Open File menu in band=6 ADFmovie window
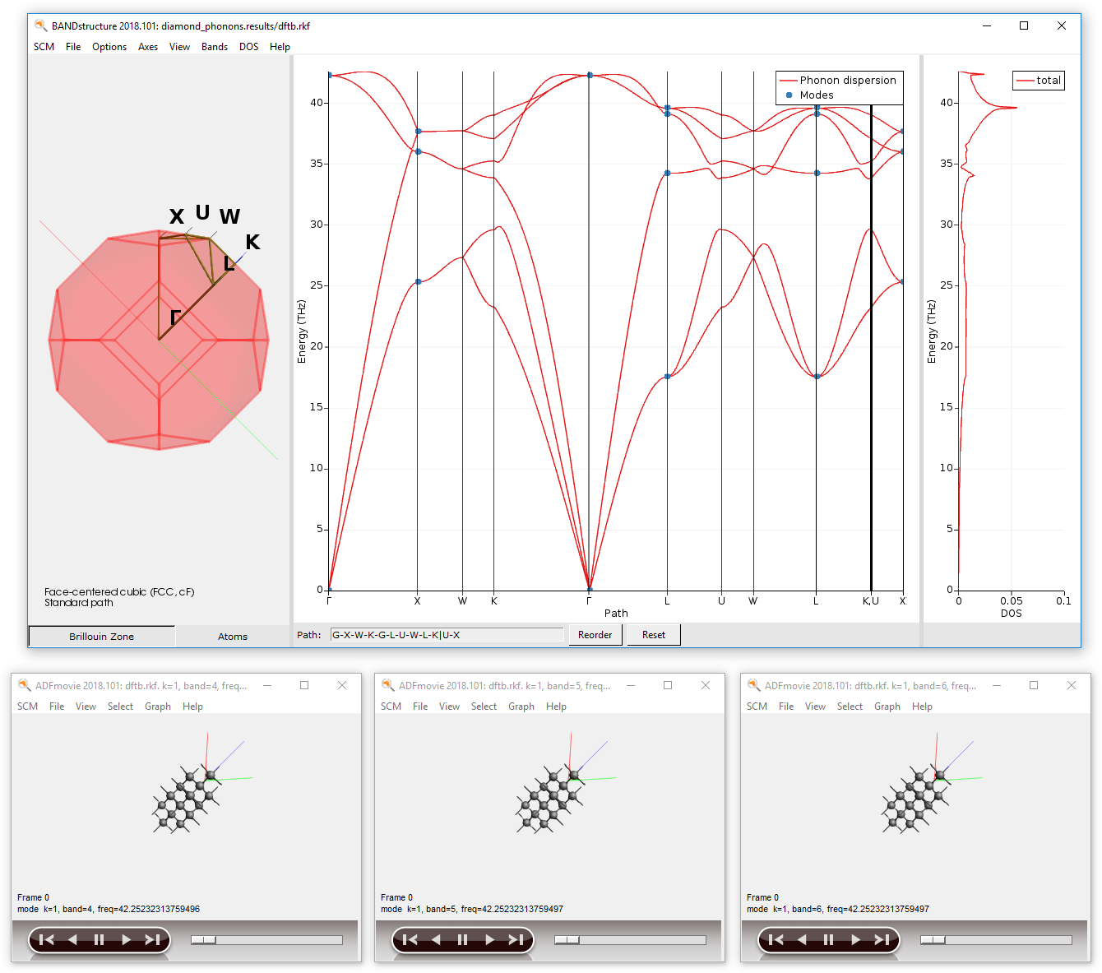The width and height of the screenshot is (1102, 973). [786, 707]
